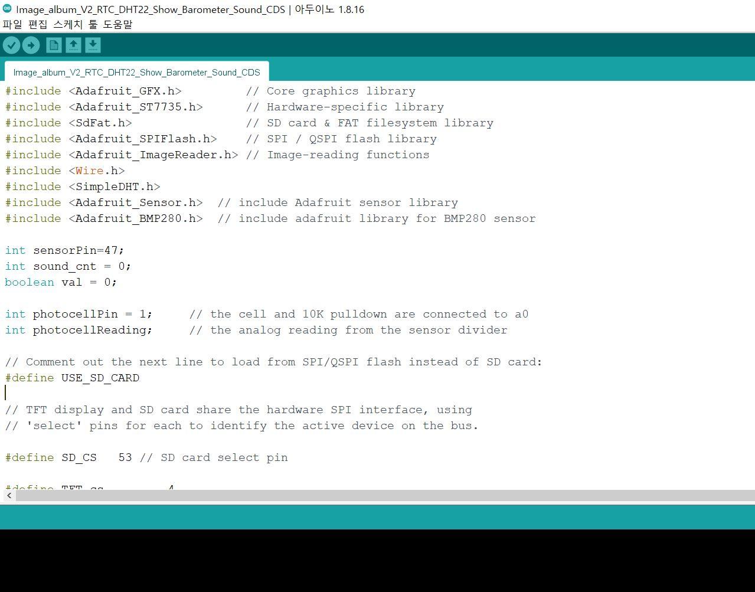Click on 'int photocellPin = 1;' code
The image size is (755, 592).
[x=79, y=314]
